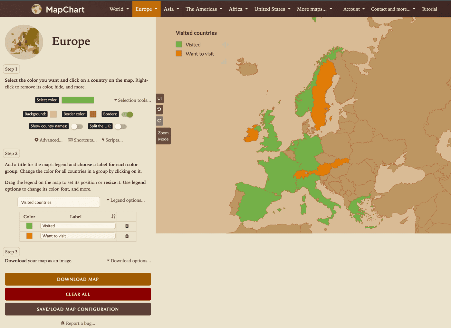
Task: Open the Africa maps menu
Action: [x=238, y=9]
